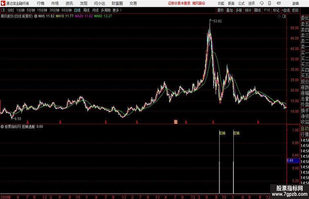Click the 南风股份 stock name in title bar
Image resolution: width=309 pixels, height=199 pixels.
pyautogui.click(x=199, y=3)
